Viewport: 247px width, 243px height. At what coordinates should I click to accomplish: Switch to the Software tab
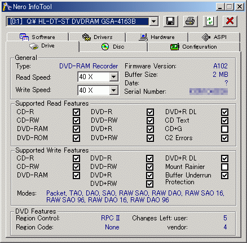37,37
